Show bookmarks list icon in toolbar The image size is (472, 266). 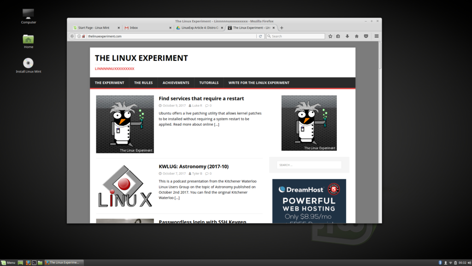click(x=338, y=36)
